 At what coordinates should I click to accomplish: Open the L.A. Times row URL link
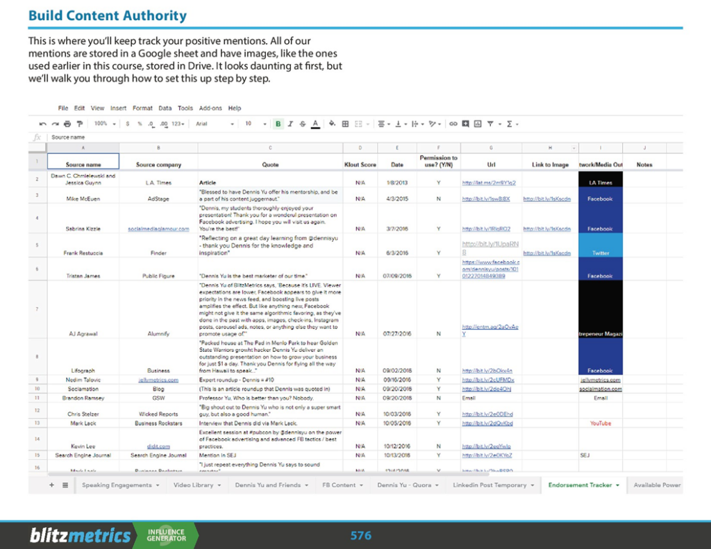489,183
